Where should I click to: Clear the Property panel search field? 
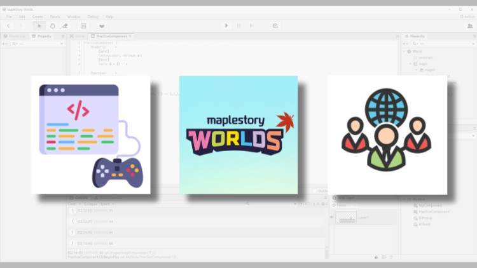pyautogui.click(x=62, y=44)
